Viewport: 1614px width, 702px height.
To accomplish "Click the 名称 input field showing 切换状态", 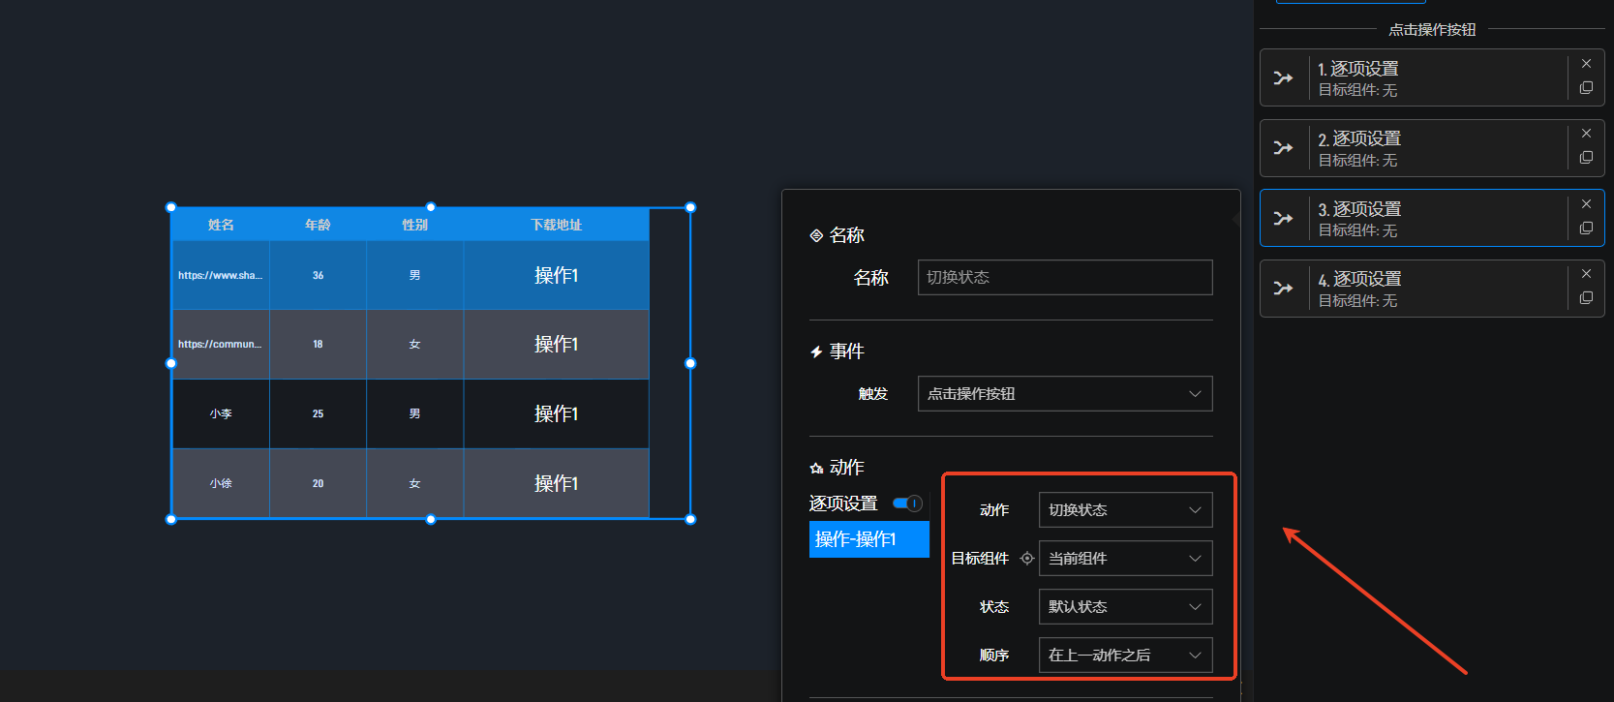I will tap(1064, 278).
